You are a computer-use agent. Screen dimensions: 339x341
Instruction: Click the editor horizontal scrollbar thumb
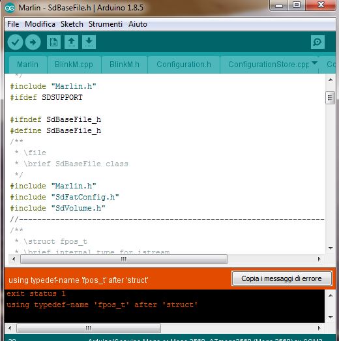click(124, 259)
